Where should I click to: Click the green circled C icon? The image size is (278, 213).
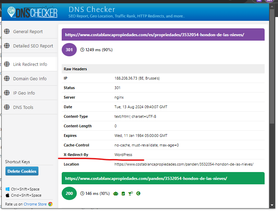[x=138, y=194]
